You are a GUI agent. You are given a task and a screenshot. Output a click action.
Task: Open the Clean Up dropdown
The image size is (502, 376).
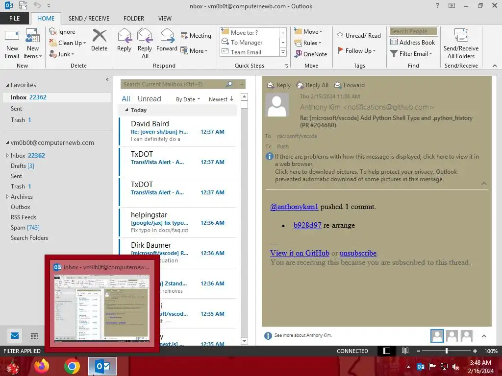(68, 43)
